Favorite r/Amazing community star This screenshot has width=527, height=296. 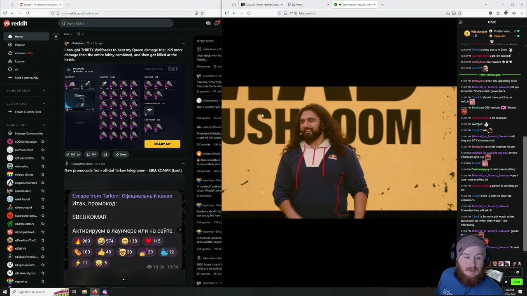coord(42,166)
